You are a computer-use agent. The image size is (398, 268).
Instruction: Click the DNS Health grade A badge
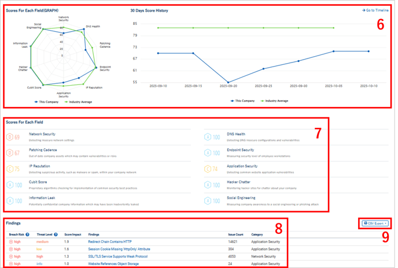pyautogui.click(x=208, y=137)
